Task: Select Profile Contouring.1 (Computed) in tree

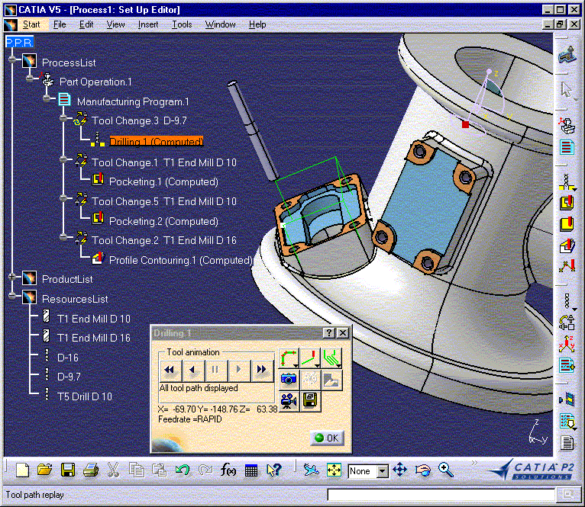Action: click(x=180, y=260)
